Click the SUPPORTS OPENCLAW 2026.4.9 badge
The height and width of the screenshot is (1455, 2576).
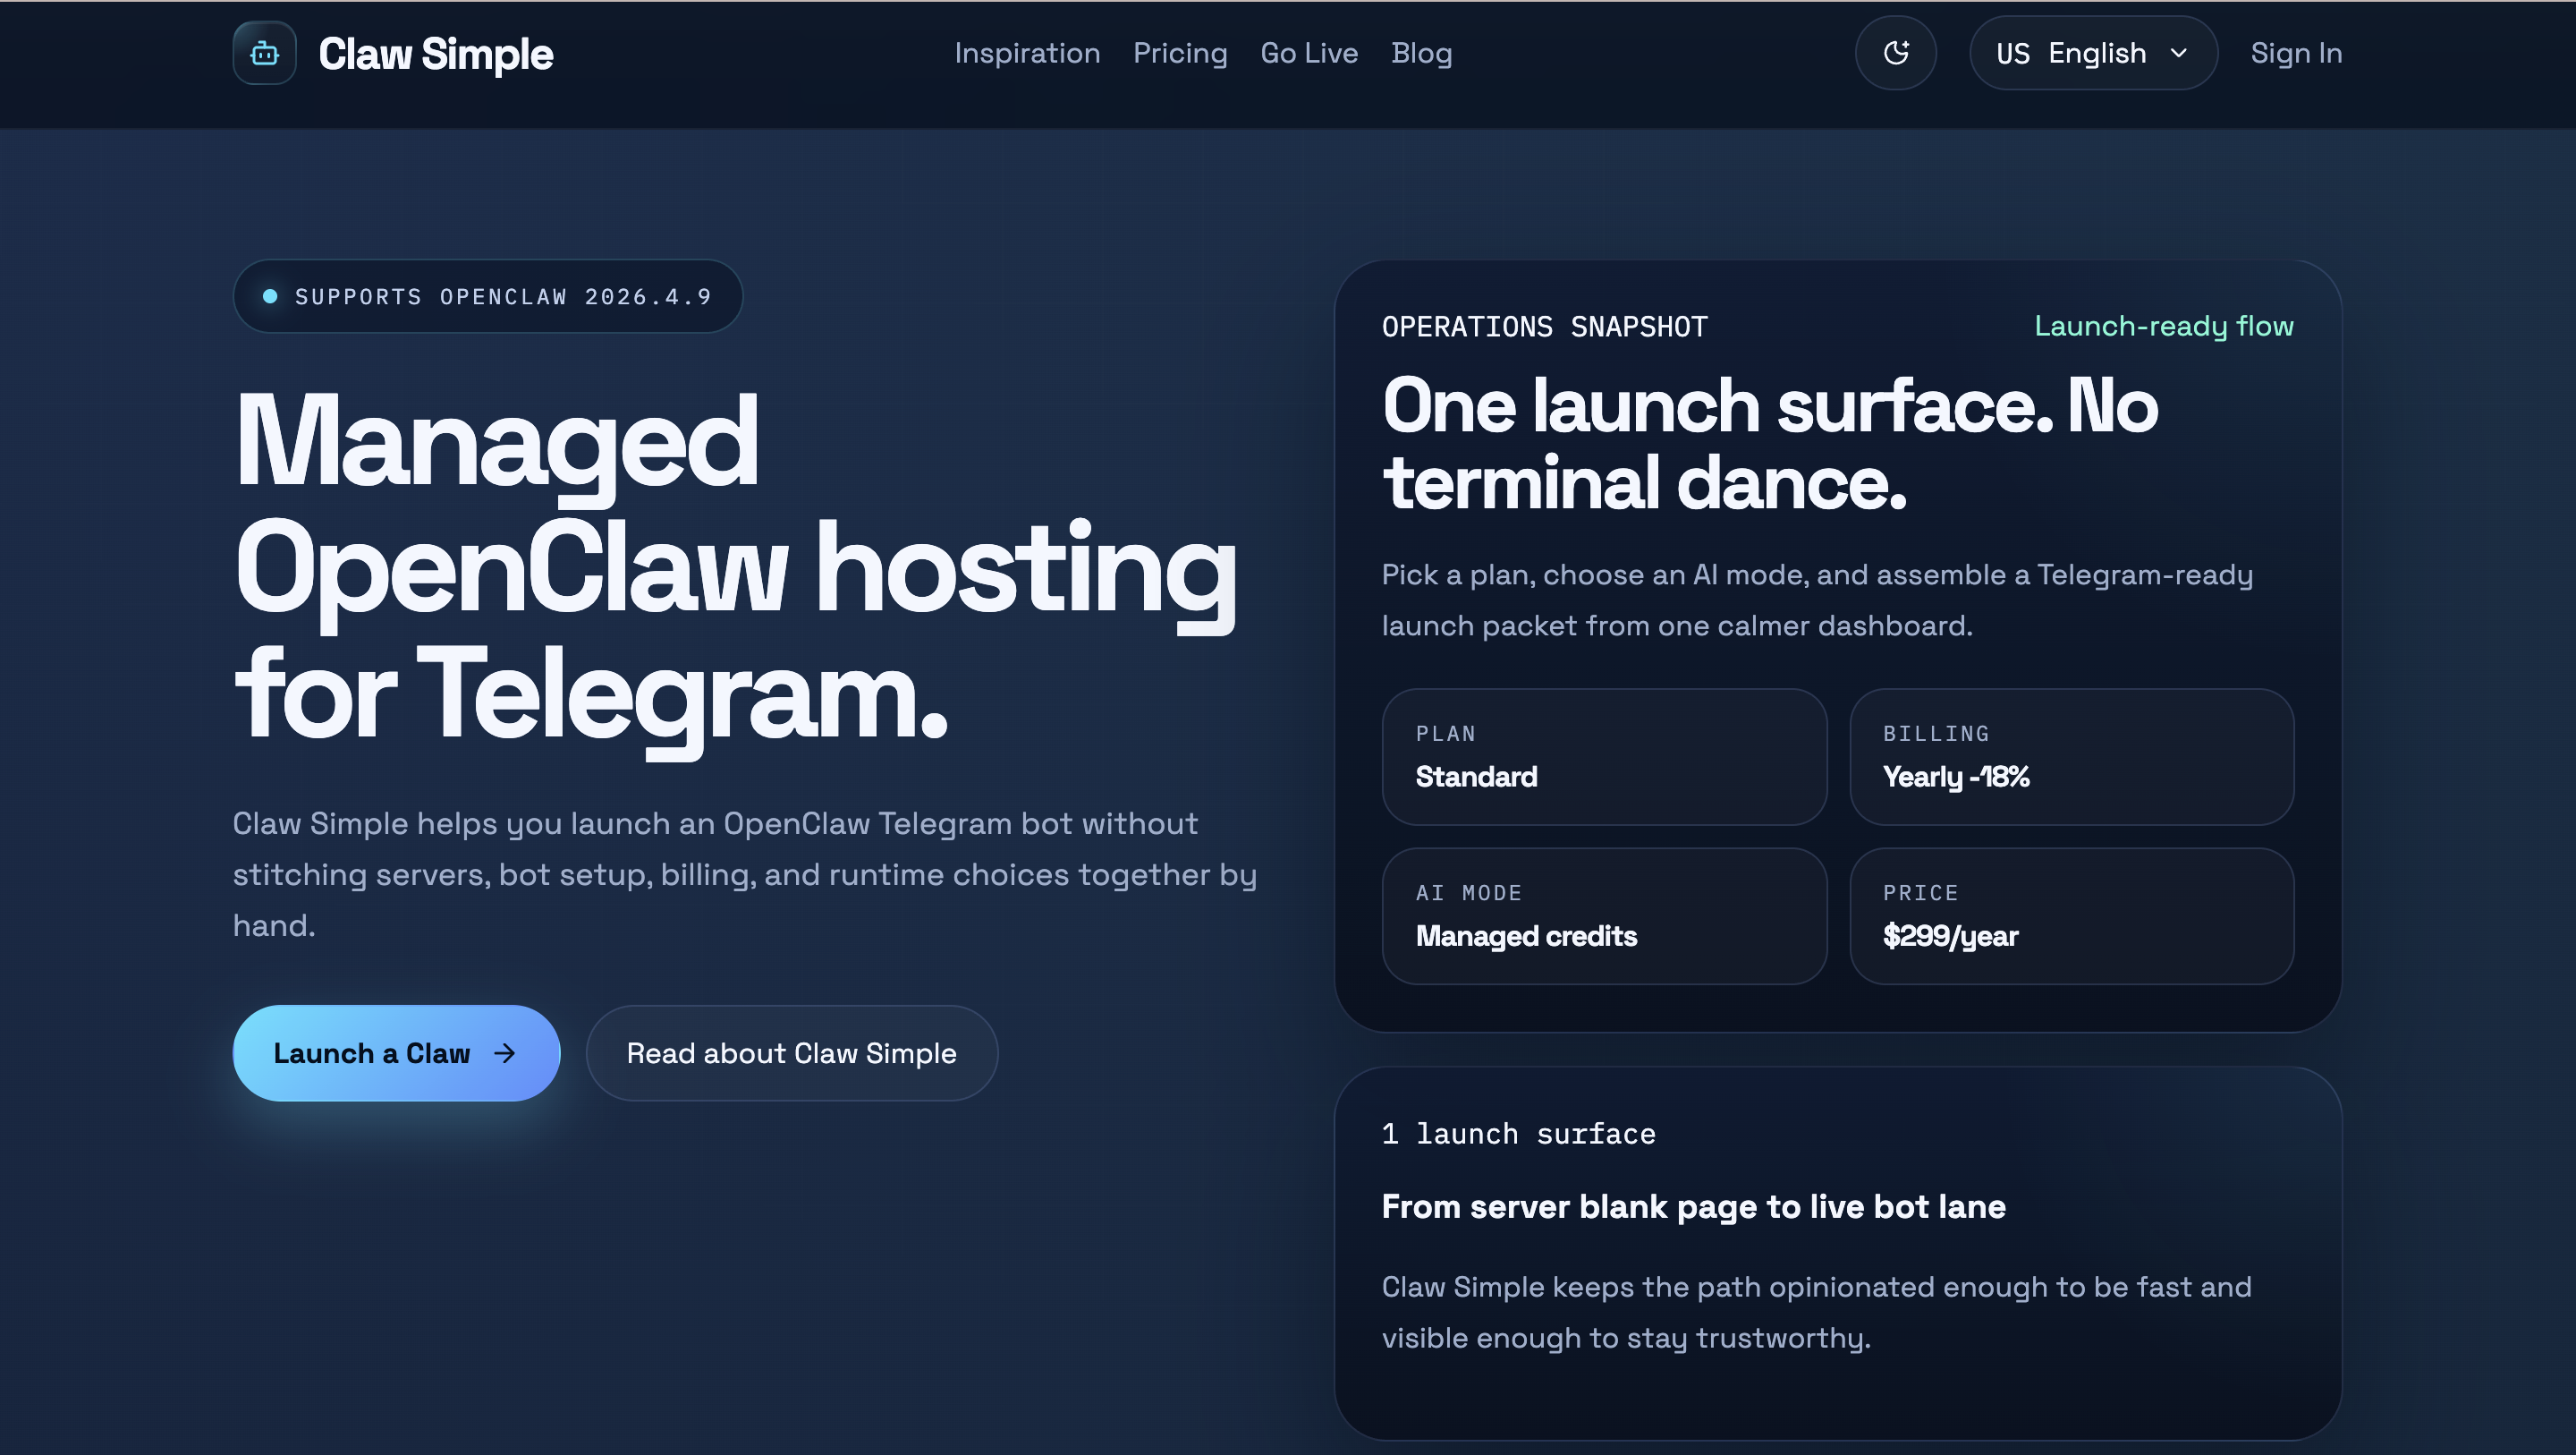pos(487,295)
